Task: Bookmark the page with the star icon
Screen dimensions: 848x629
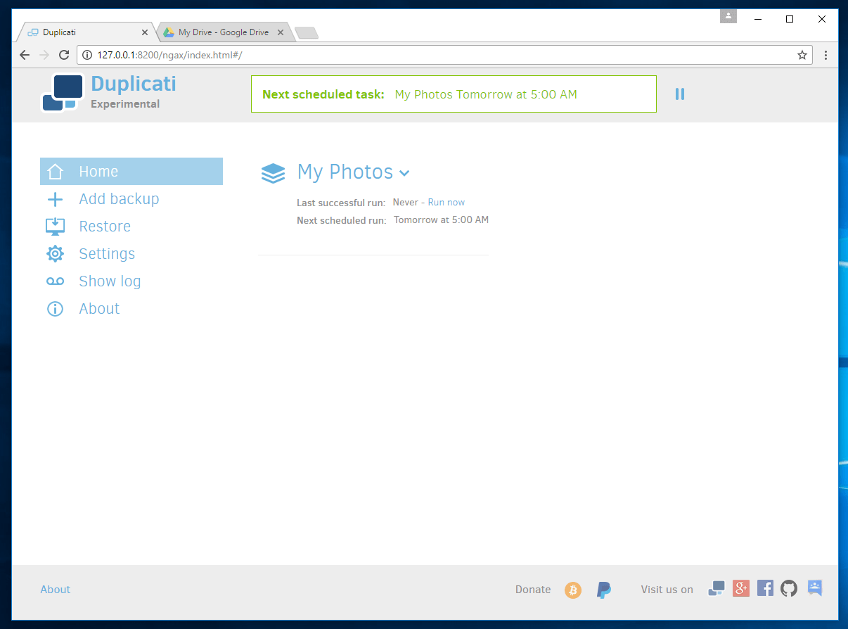Action: click(802, 55)
